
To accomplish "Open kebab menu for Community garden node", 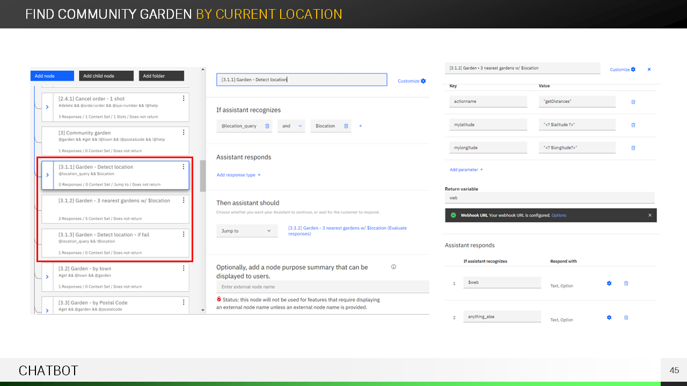I will (x=184, y=132).
